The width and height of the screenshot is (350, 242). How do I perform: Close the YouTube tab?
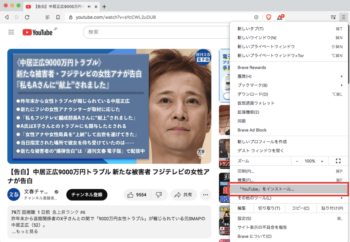(96, 7)
